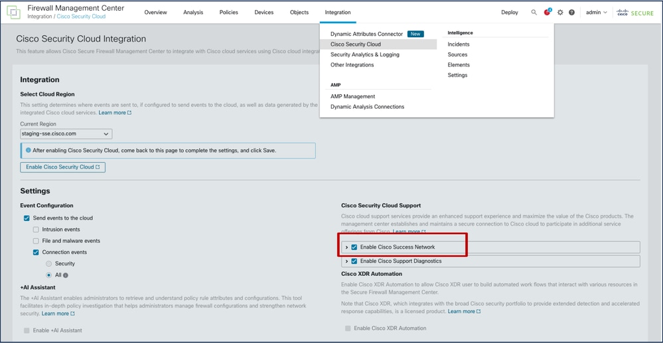The image size is (663, 343).
Task: Select the Security radio button
Action: click(x=48, y=263)
